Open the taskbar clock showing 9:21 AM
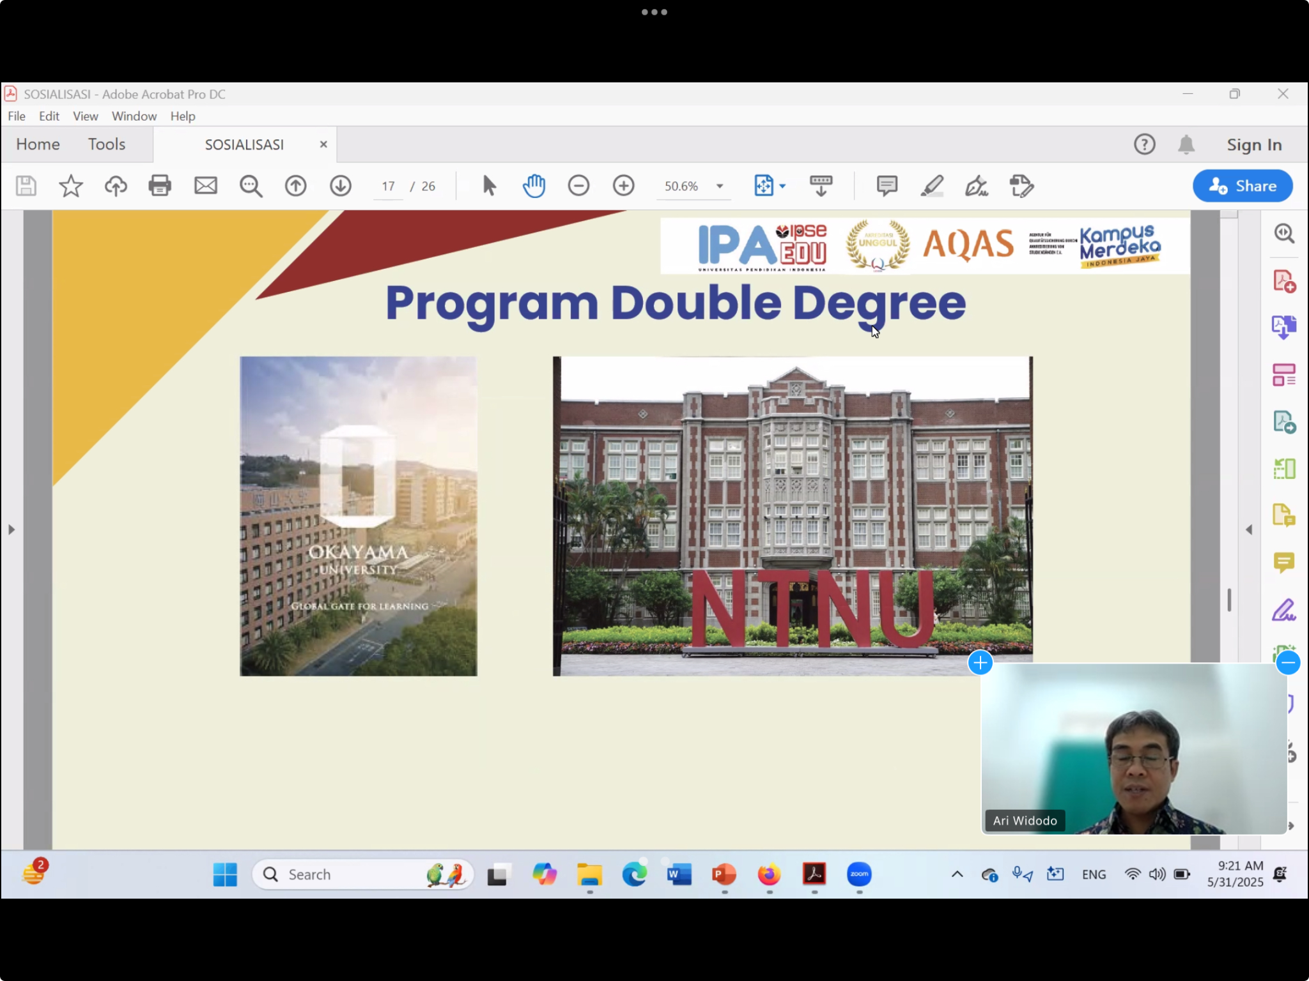This screenshot has width=1309, height=981. point(1235,874)
